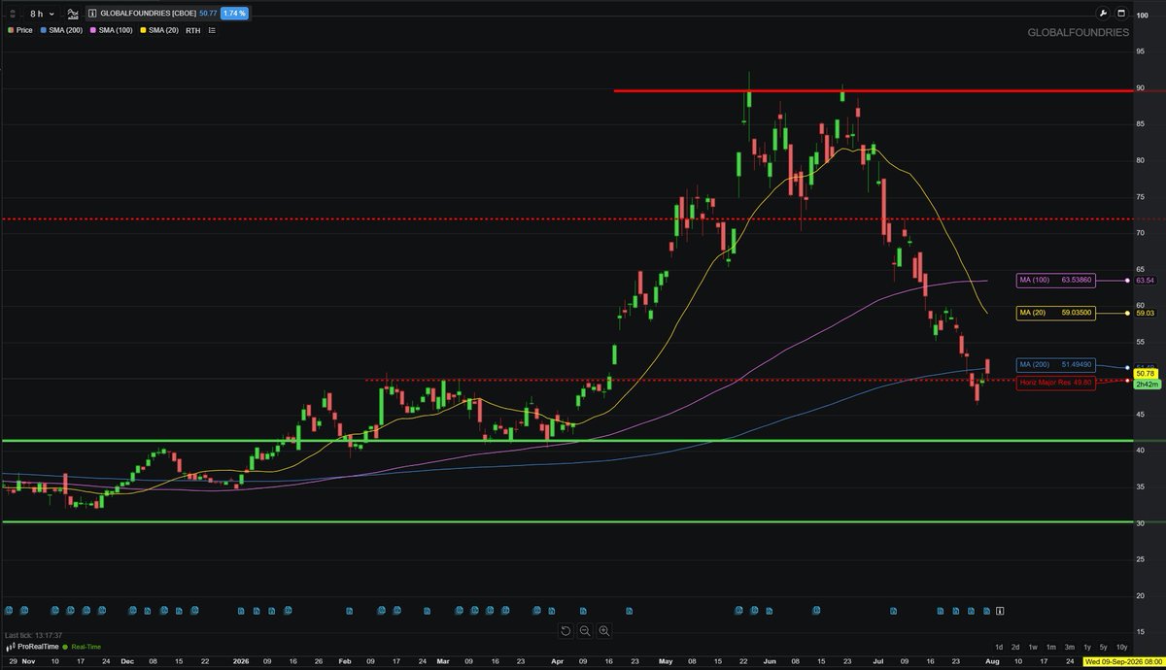Click the 90 level on the price axis

pos(1141,88)
